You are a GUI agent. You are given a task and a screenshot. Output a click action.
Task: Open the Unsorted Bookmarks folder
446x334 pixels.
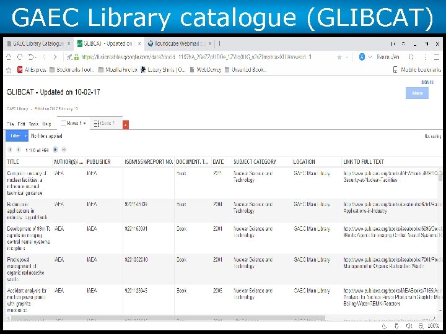(x=245, y=69)
